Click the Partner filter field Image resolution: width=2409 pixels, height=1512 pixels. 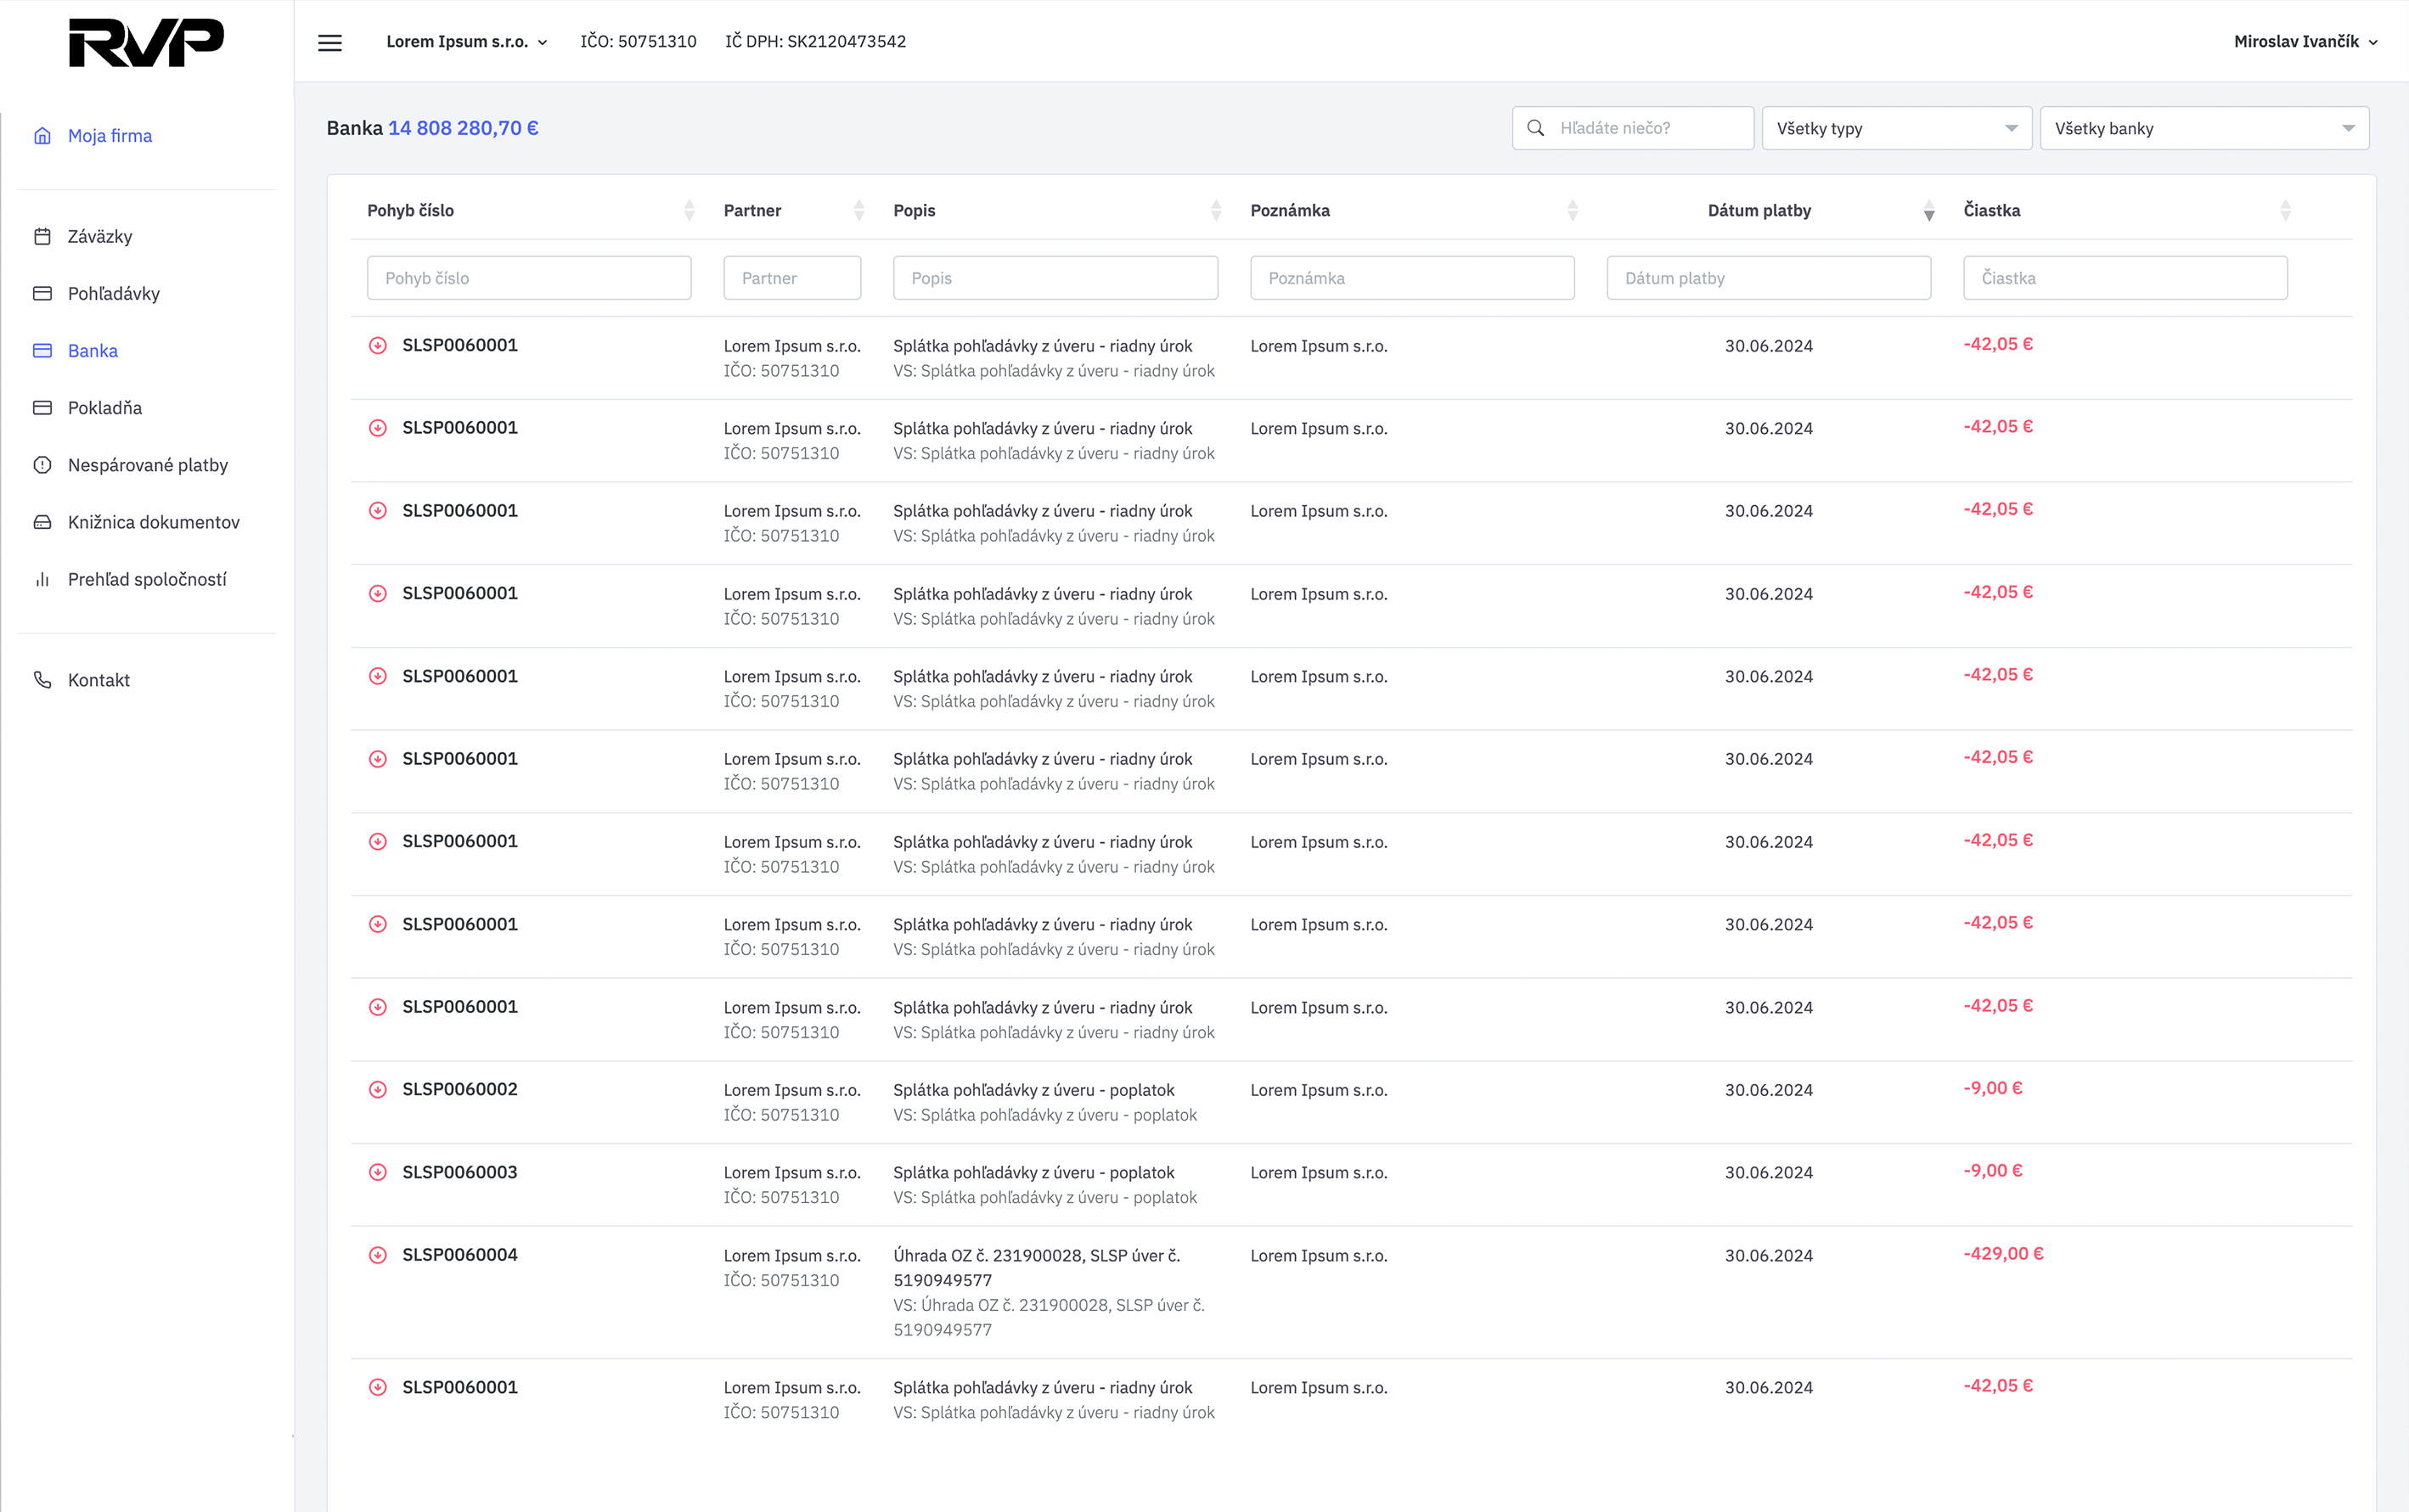pyautogui.click(x=792, y=278)
